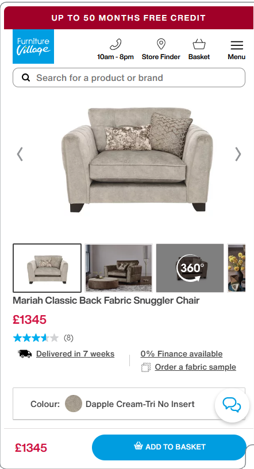Show the previous product image
Viewport: 254px width, 469px height.
tap(20, 154)
